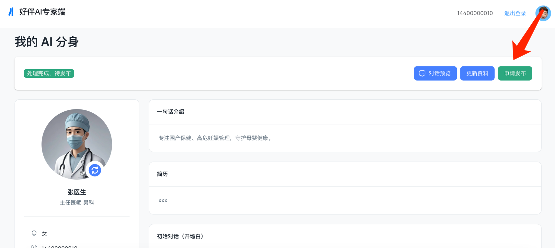
Task: Click the 一句话介绍 section header
Action: click(170, 112)
